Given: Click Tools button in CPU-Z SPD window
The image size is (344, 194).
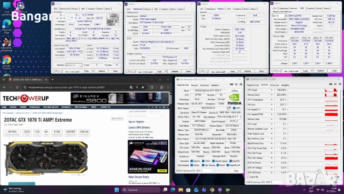Looking at the screenshot, I should click(x=305, y=71).
